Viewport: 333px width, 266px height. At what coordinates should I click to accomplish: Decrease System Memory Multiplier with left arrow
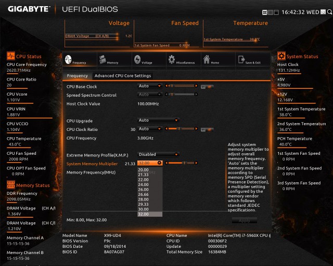coord(166,163)
